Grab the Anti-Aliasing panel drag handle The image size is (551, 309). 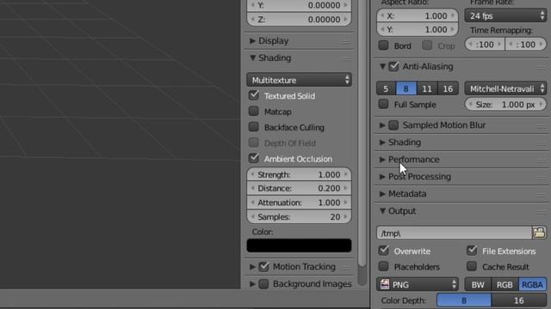tap(542, 67)
